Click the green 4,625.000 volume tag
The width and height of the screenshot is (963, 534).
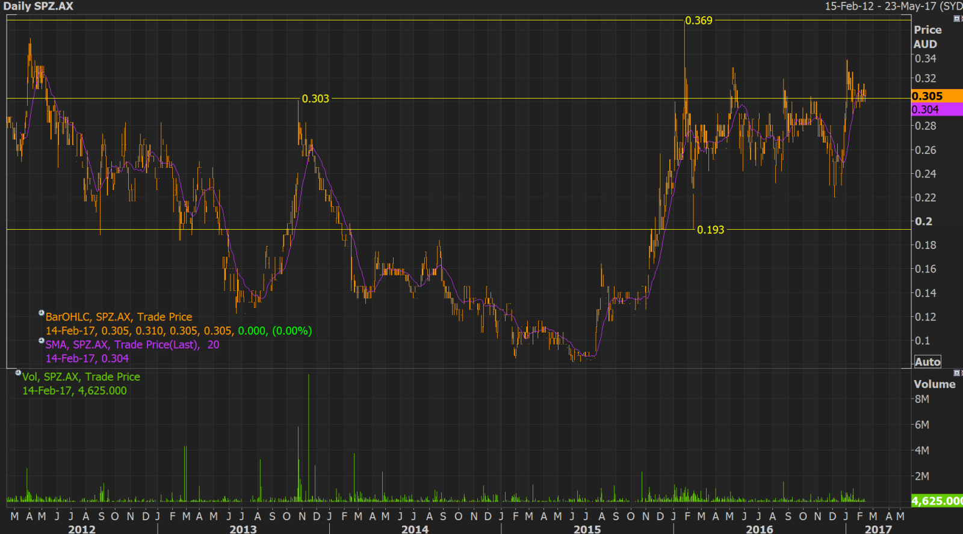coord(937,501)
